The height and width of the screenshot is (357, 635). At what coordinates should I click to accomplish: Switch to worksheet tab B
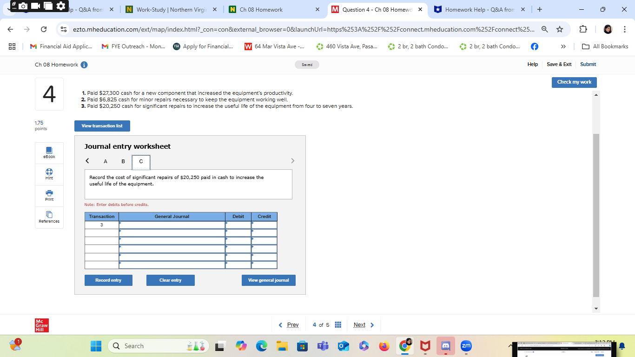(x=123, y=161)
